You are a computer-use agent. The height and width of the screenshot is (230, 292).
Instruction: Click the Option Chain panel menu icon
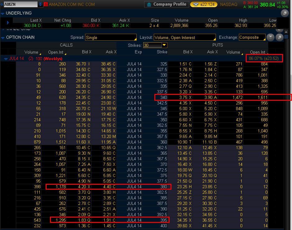280,38
